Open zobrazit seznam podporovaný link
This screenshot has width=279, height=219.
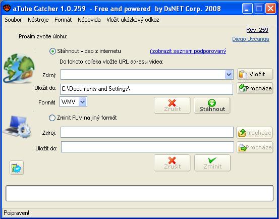point(188,51)
